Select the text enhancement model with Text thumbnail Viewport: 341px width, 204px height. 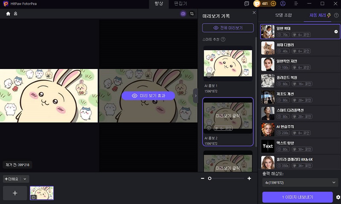point(300,146)
